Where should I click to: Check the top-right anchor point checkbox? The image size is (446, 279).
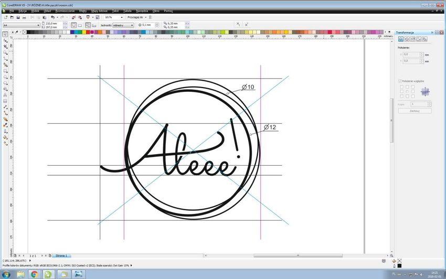[413, 87]
